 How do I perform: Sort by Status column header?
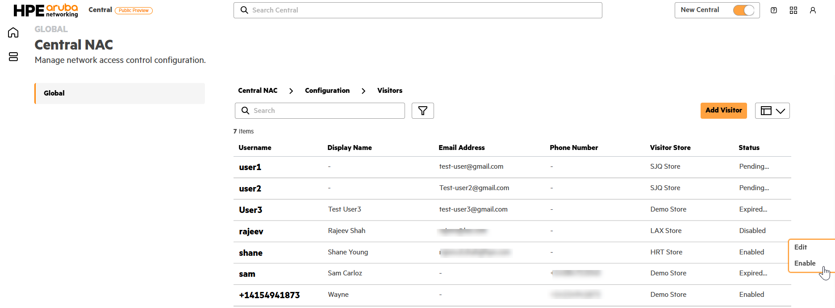749,148
